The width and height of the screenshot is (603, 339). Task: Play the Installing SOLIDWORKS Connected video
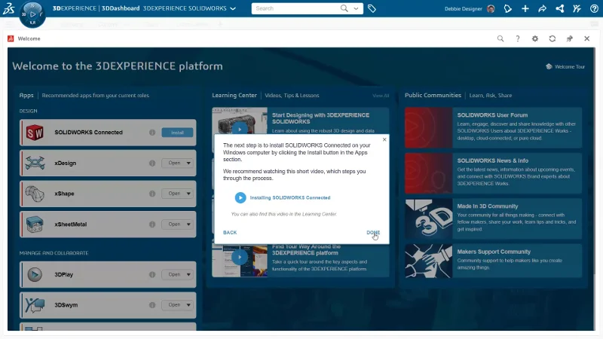(x=240, y=197)
